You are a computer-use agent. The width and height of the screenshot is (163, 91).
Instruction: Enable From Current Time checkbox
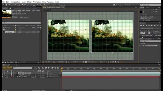coord(141,35)
